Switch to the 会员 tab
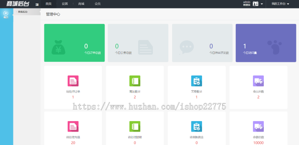The width and height of the screenshot is (299, 145). pyautogui.click(x=98, y=4)
